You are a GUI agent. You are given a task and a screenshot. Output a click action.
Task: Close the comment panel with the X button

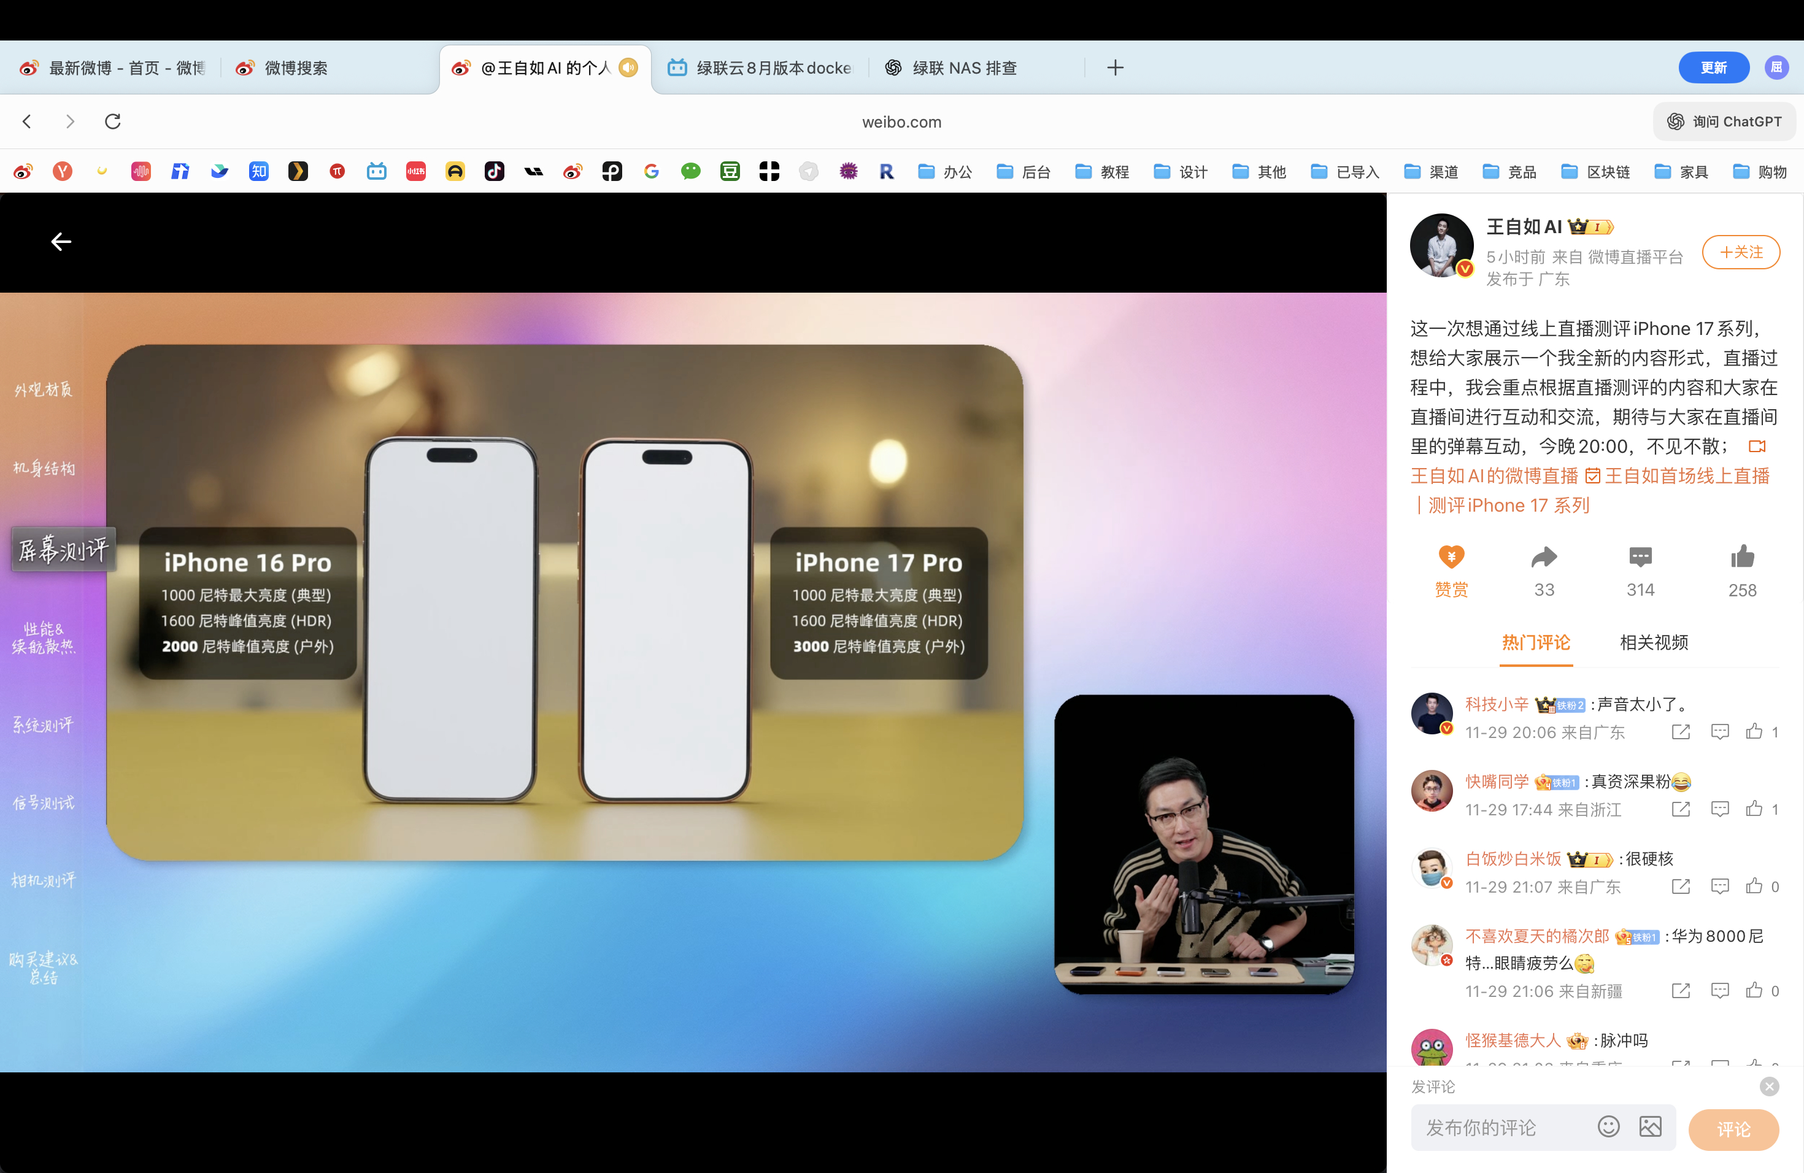[x=1769, y=1086]
